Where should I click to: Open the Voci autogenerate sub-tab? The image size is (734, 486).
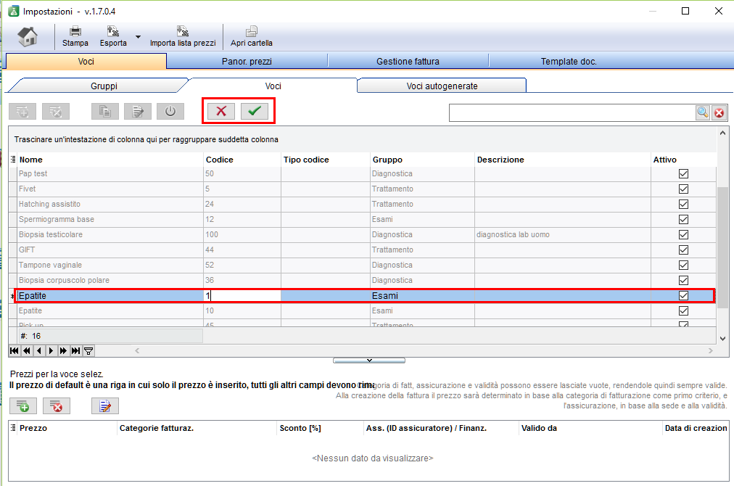coord(442,86)
